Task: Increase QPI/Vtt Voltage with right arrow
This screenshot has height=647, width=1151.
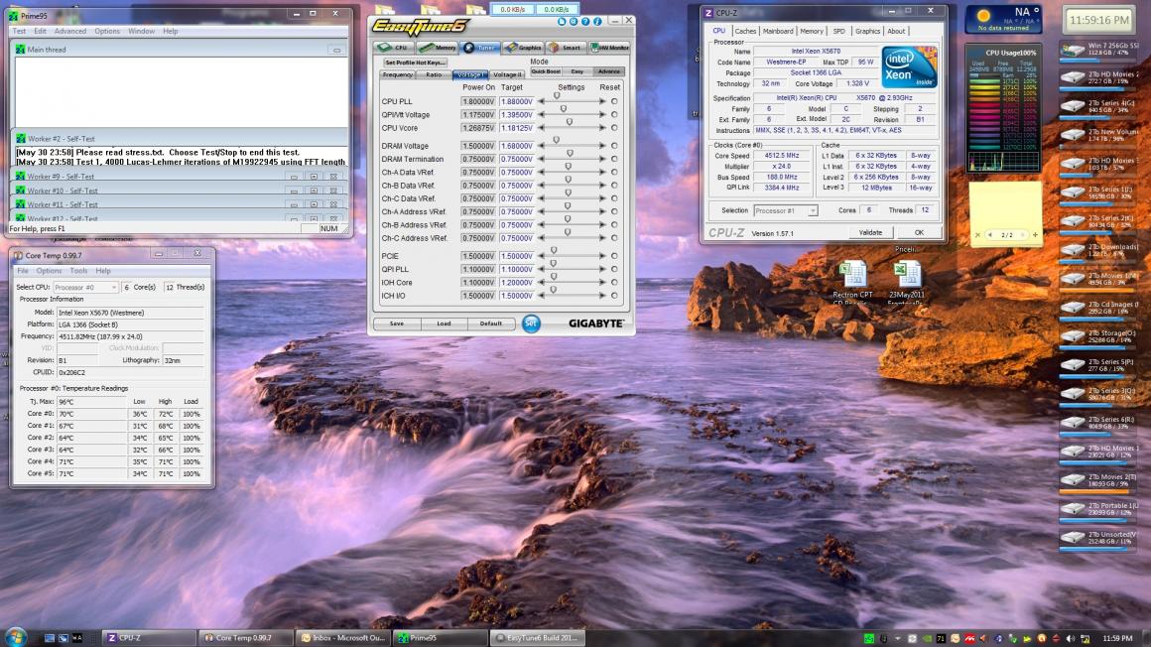Action: (x=600, y=115)
